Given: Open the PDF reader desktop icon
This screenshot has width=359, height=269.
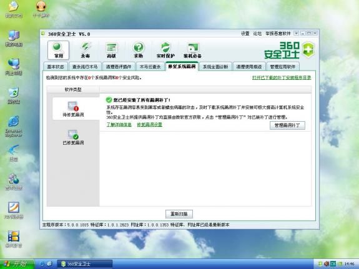Looking at the screenshot, I should click(x=14, y=210).
